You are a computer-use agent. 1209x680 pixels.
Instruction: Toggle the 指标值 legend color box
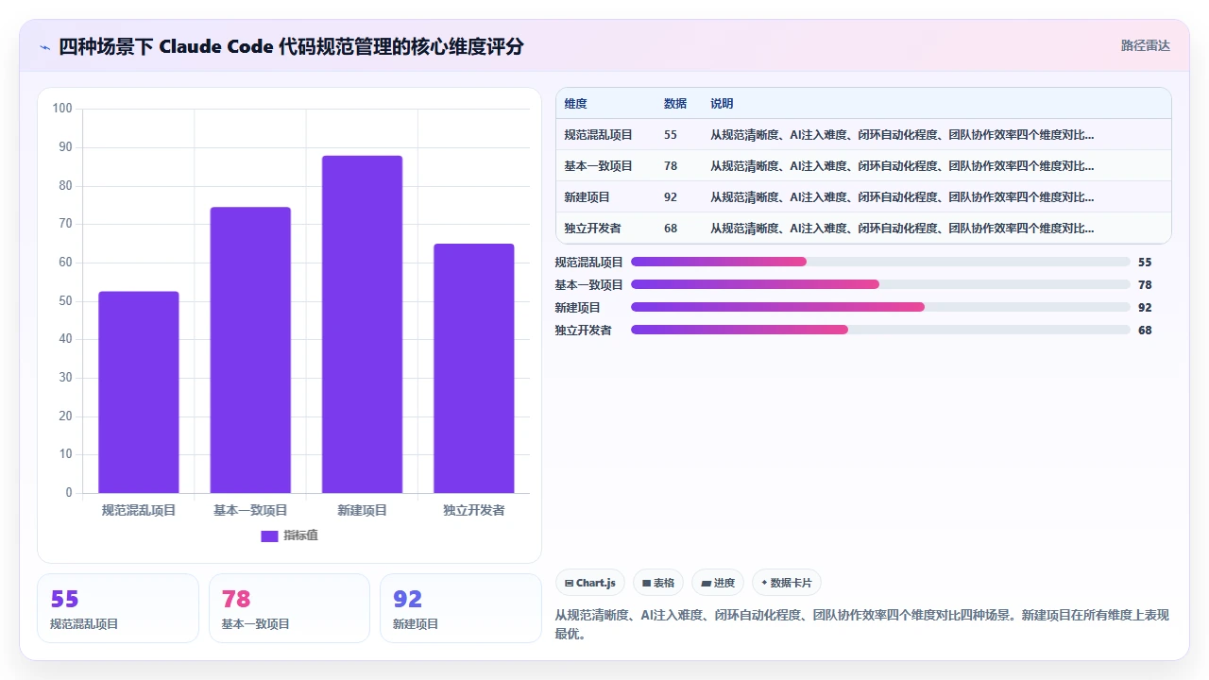[x=269, y=535]
